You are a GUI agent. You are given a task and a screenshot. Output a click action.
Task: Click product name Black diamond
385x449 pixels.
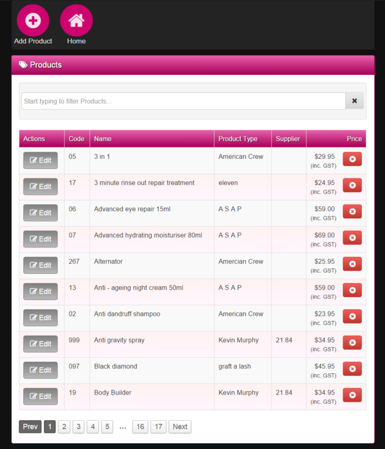[116, 366]
